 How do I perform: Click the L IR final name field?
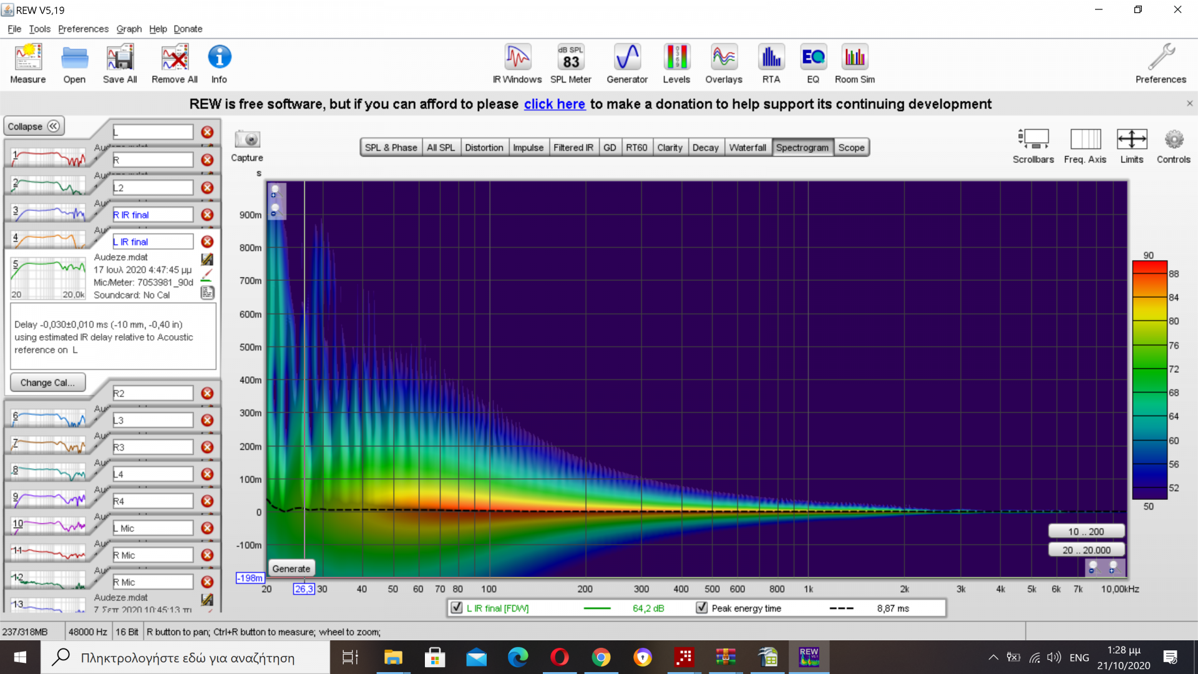(x=153, y=242)
